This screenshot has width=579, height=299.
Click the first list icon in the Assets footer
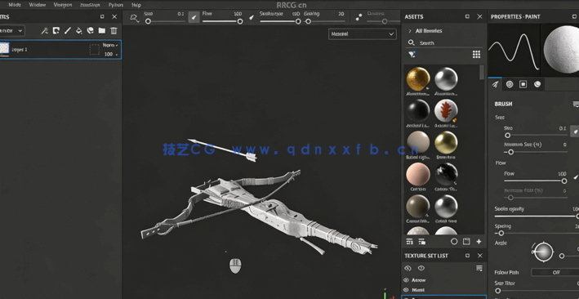click(409, 242)
